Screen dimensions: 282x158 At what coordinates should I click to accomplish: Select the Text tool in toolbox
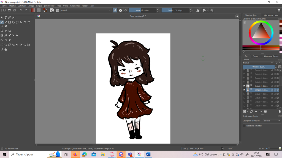point(6,18)
